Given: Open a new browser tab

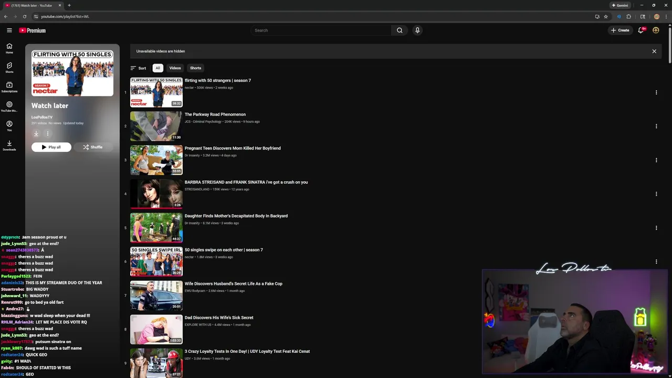Looking at the screenshot, I should (x=69, y=5).
